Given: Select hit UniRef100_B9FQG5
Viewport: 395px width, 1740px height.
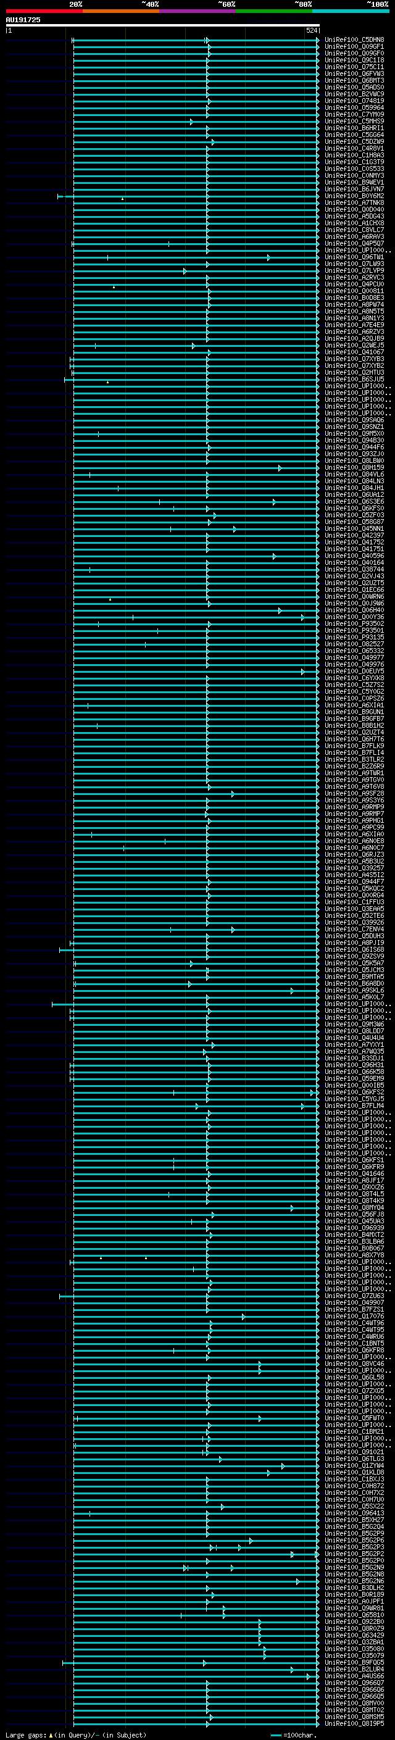Looking at the screenshot, I should [x=354, y=1662].
